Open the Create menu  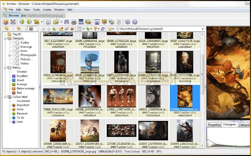[47, 10]
